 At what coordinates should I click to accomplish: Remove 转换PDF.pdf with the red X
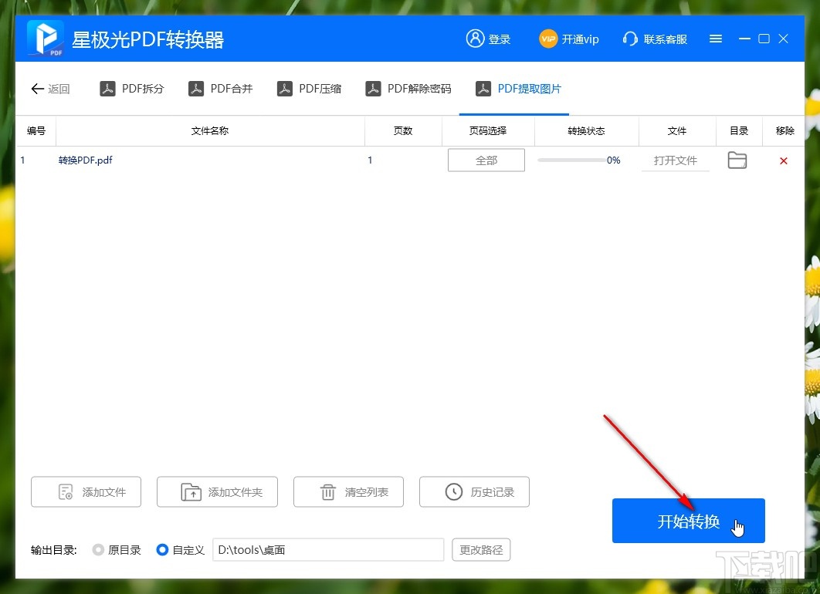784,160
